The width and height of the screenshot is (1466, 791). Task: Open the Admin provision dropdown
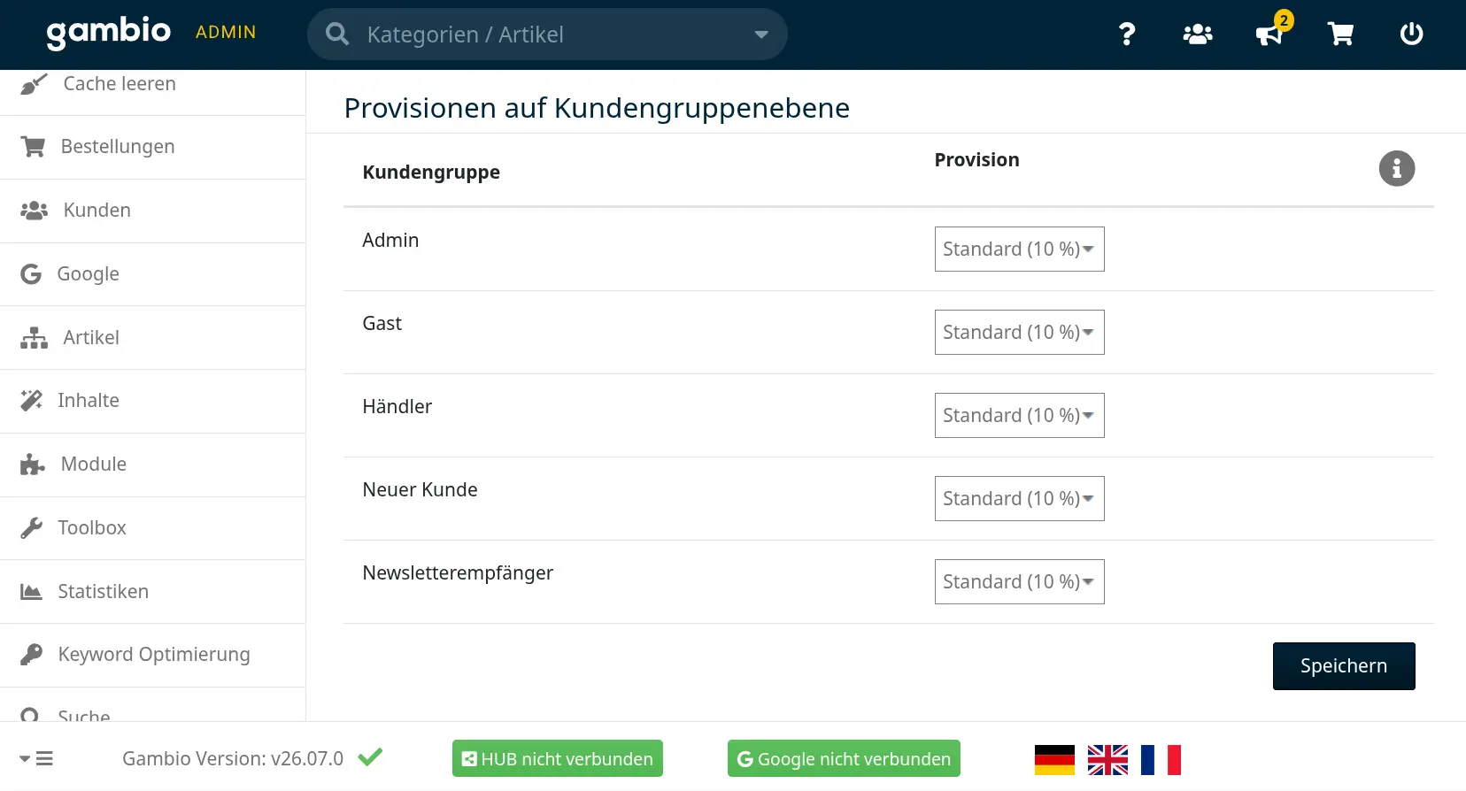1019,249
